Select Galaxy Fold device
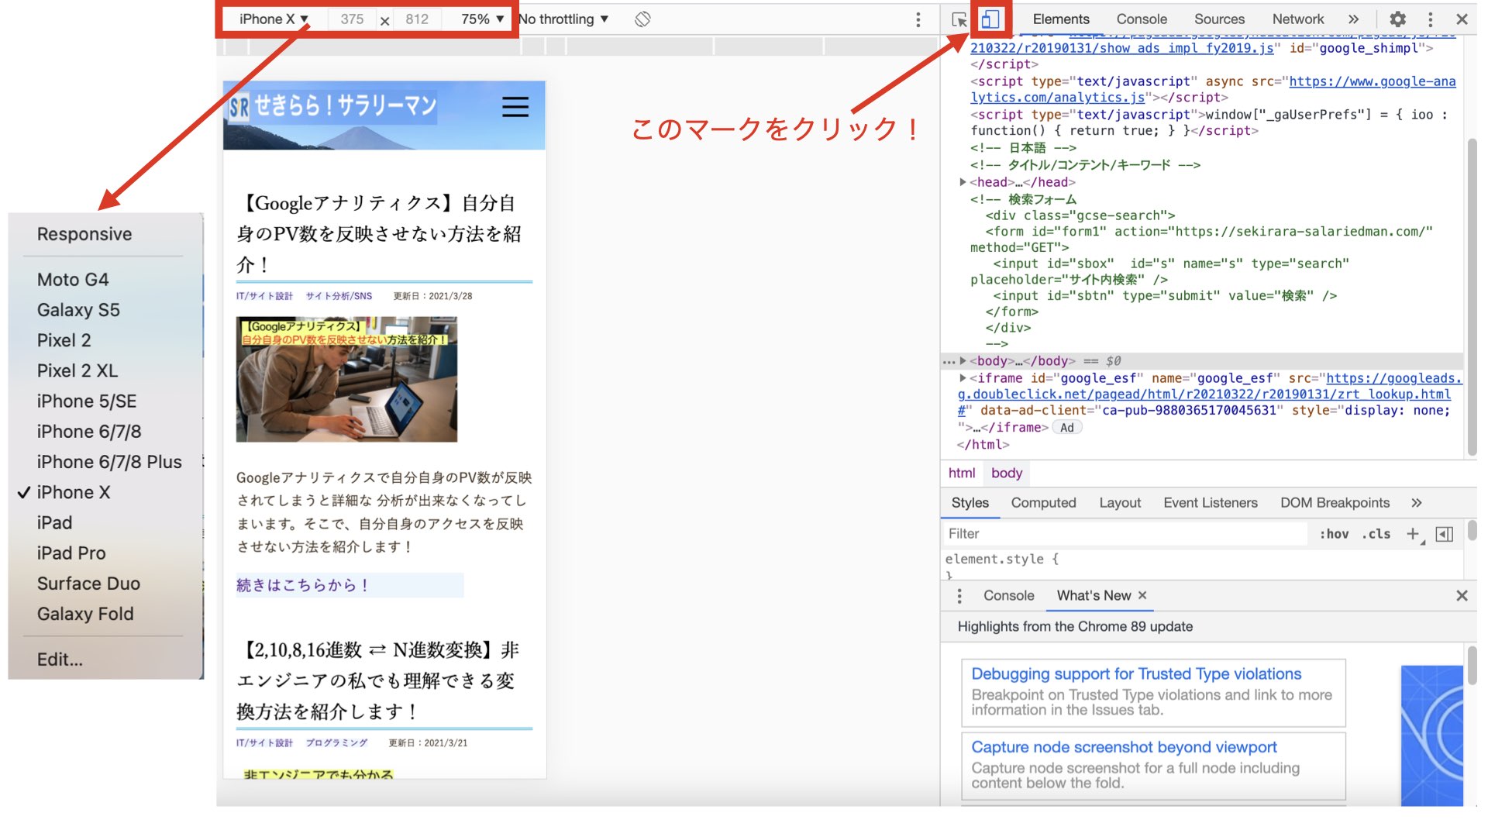This screenshot has height=837, width=1488. pos(85,614)
